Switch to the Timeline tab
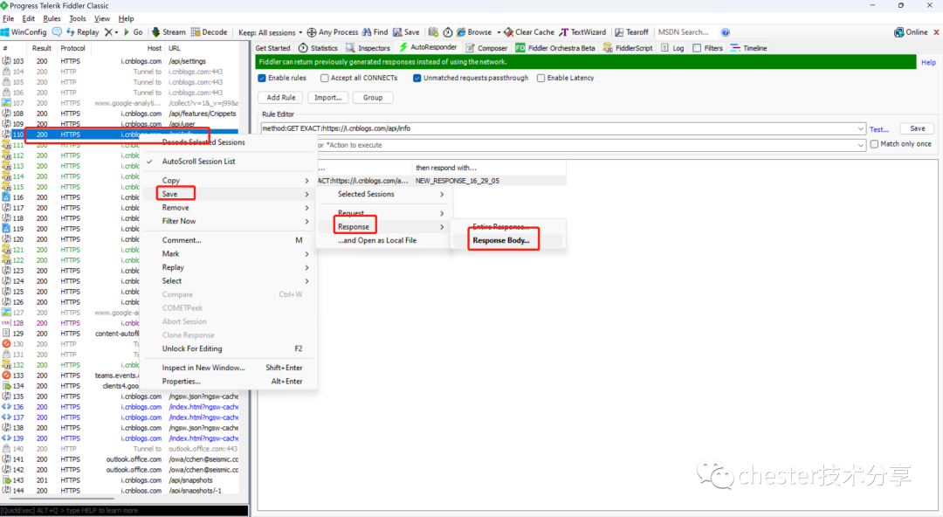This screenshot has width=943, height=517. (749, 48)
